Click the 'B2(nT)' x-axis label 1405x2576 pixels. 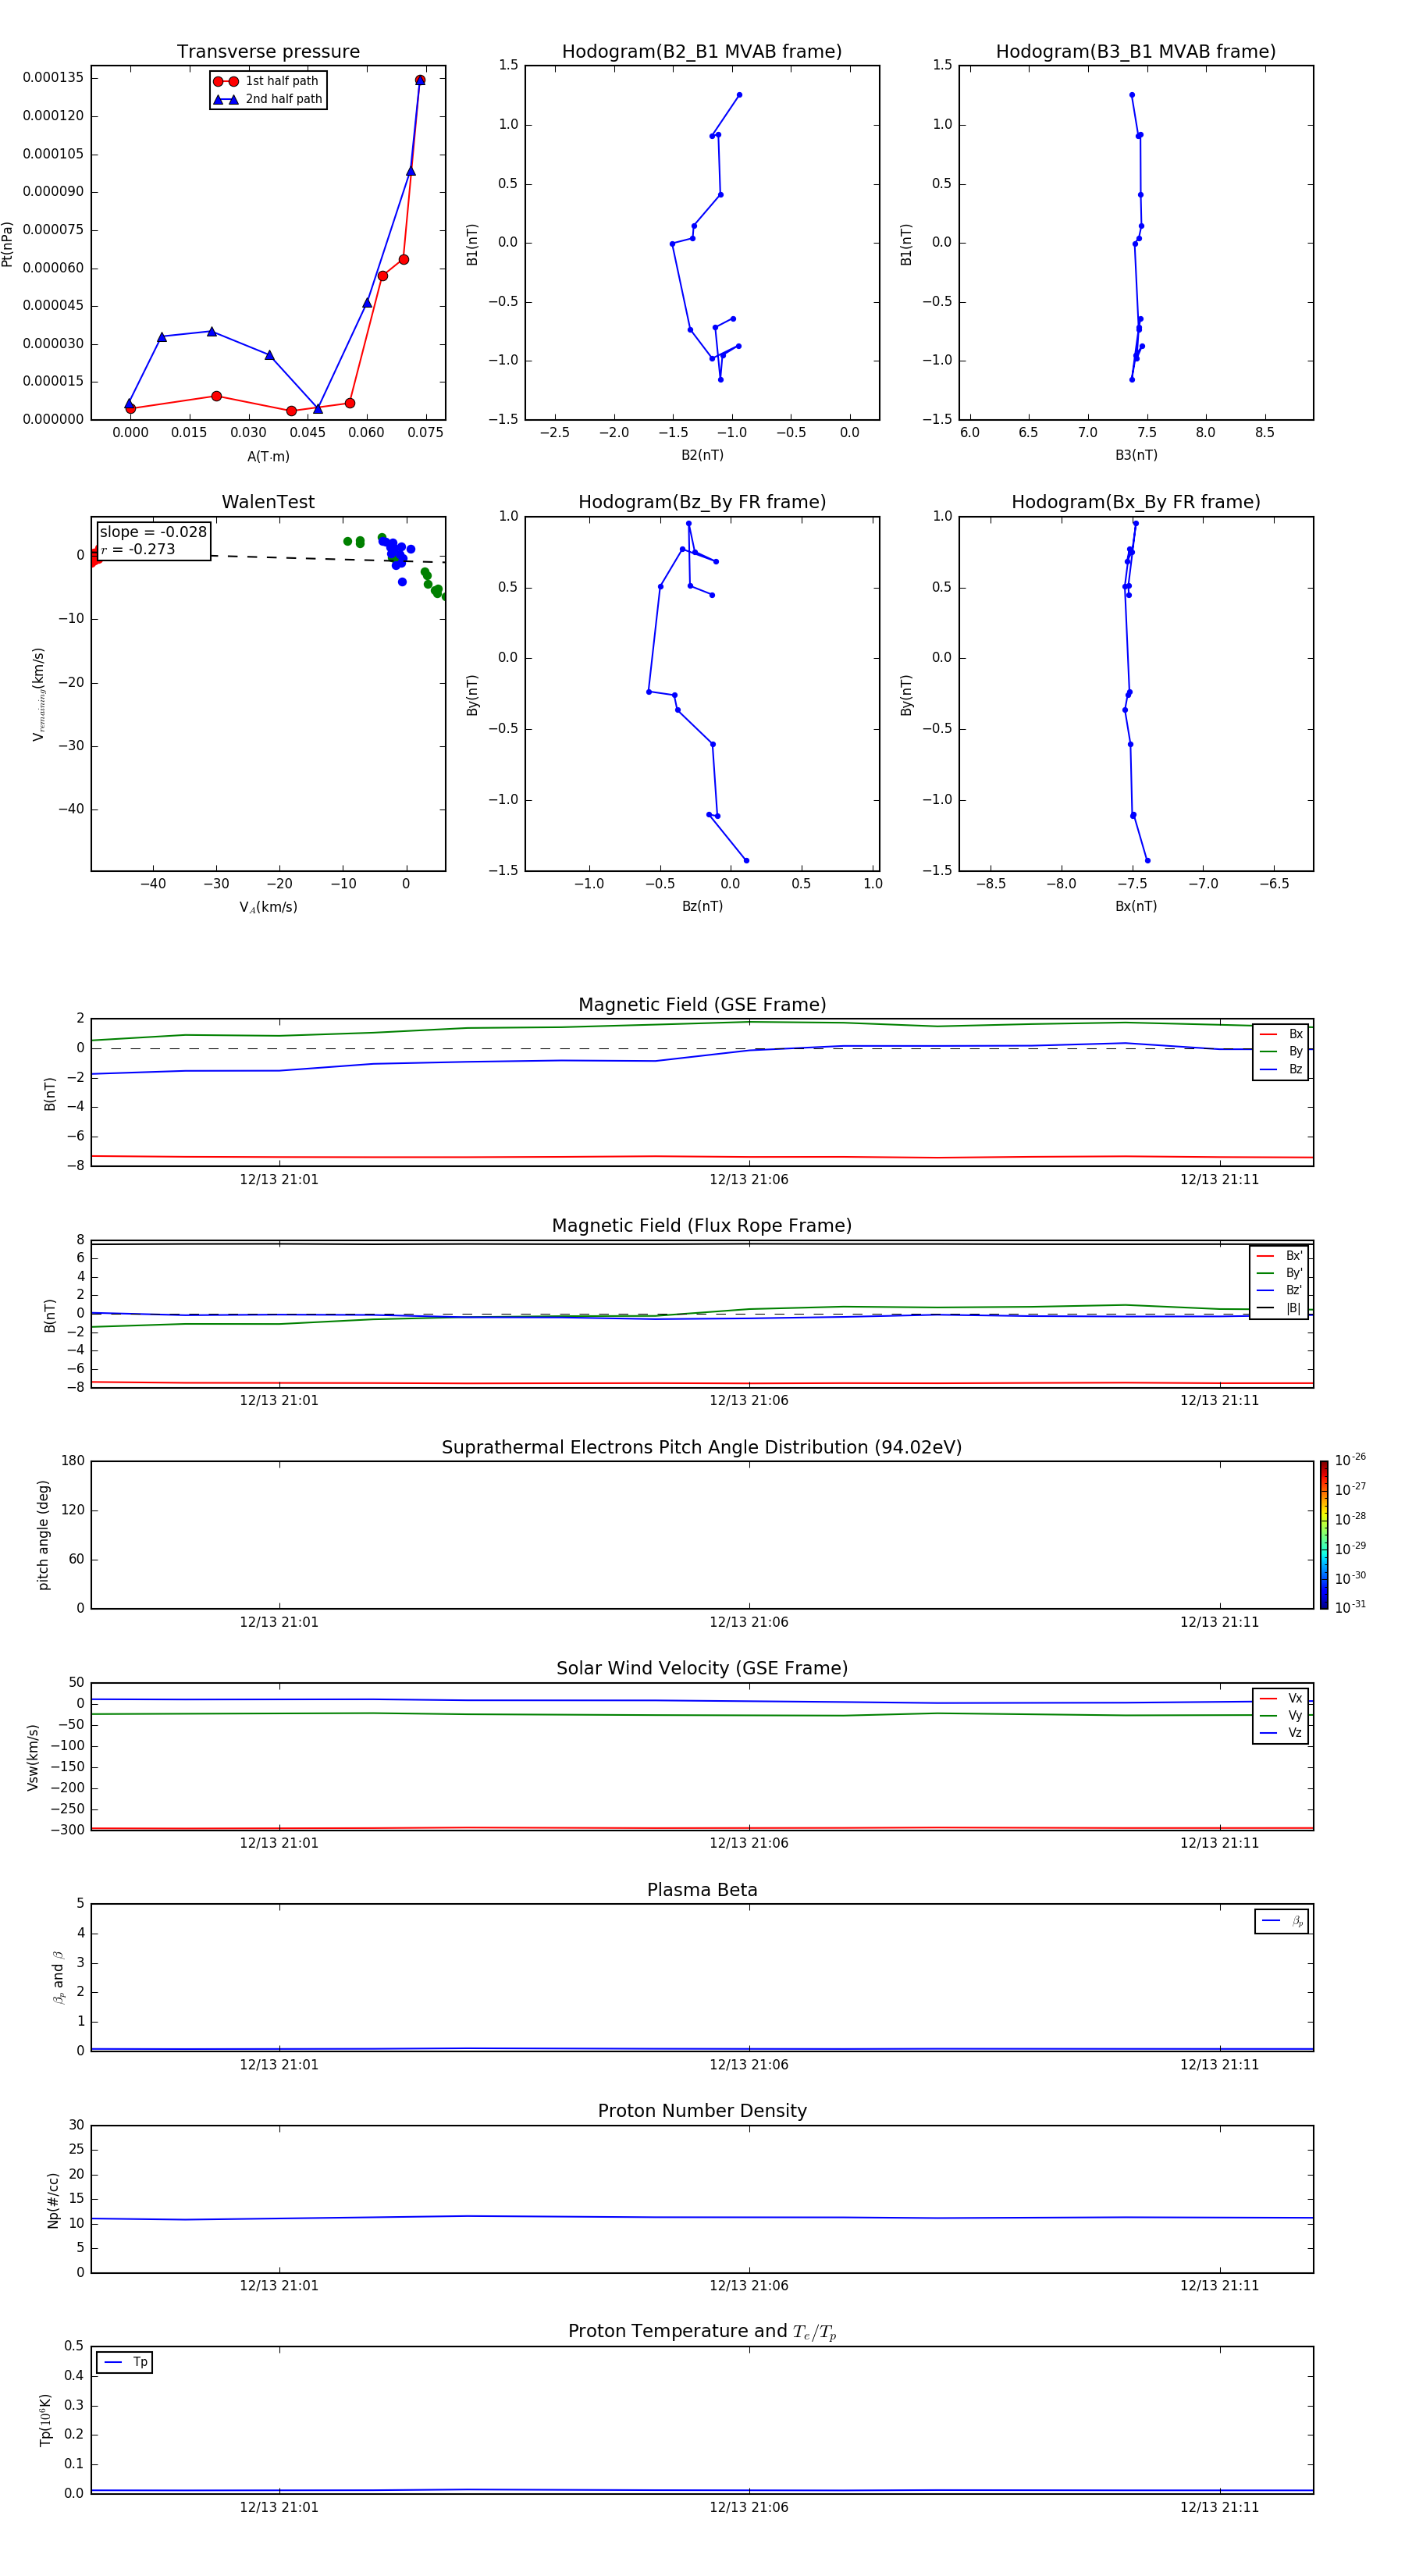click(702, 455)
